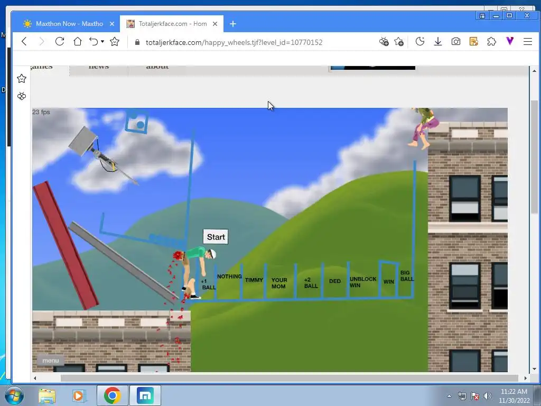The image size is (541, 406).
Task: Click the forward navigation arrow
Action: click(x=42, y=42)
